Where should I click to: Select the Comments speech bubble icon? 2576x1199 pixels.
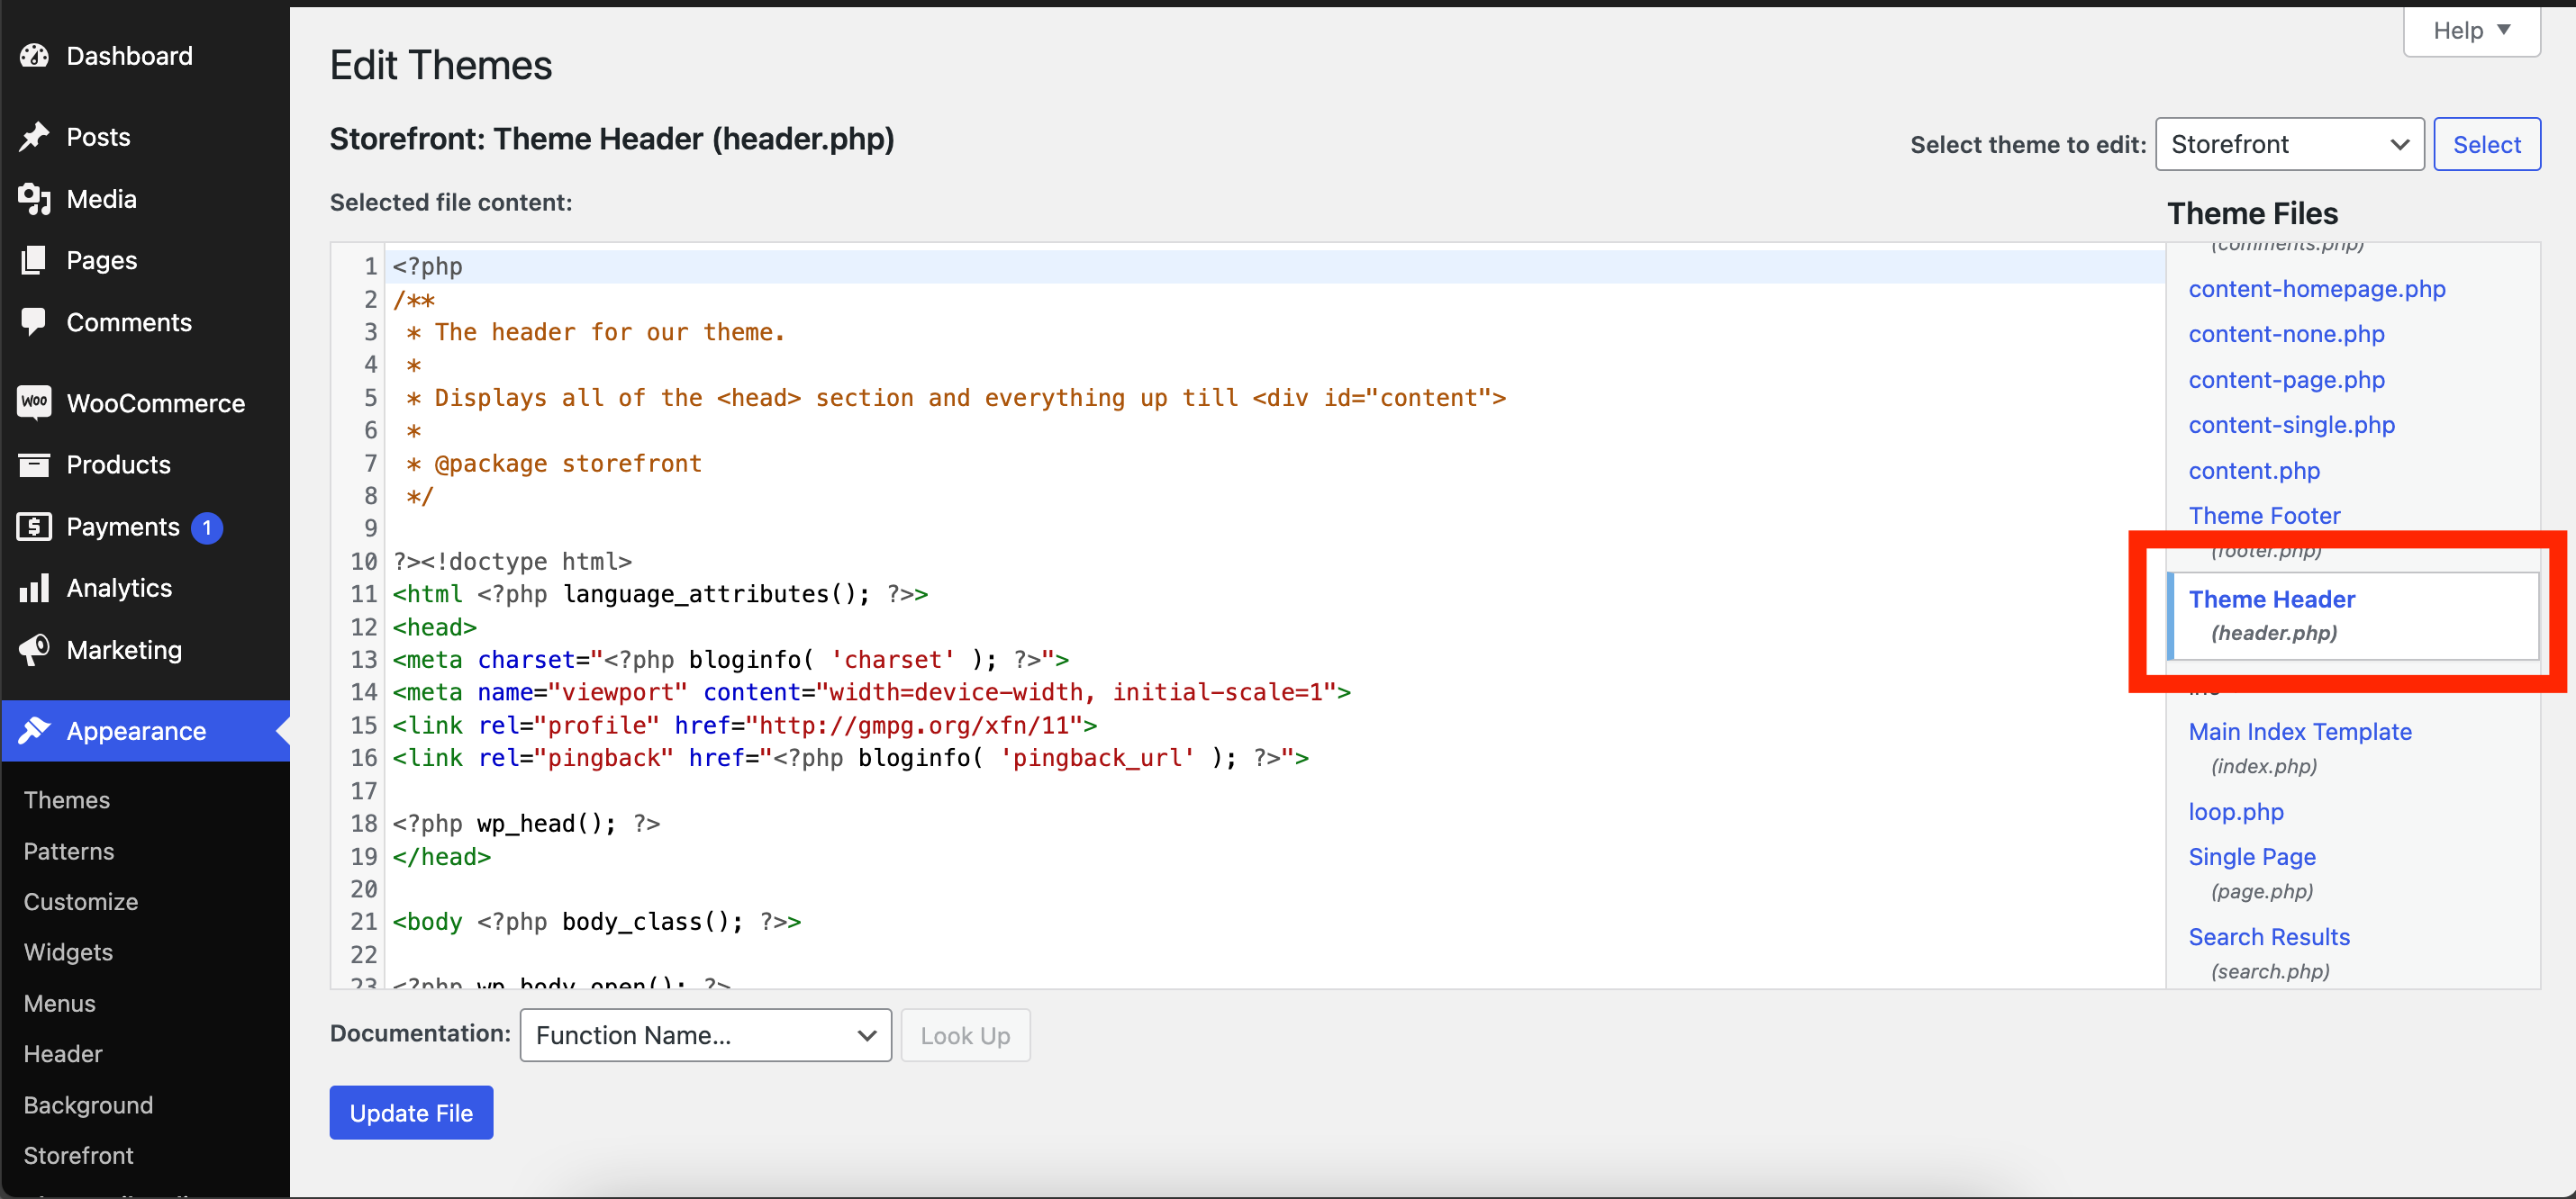point(35,321)
